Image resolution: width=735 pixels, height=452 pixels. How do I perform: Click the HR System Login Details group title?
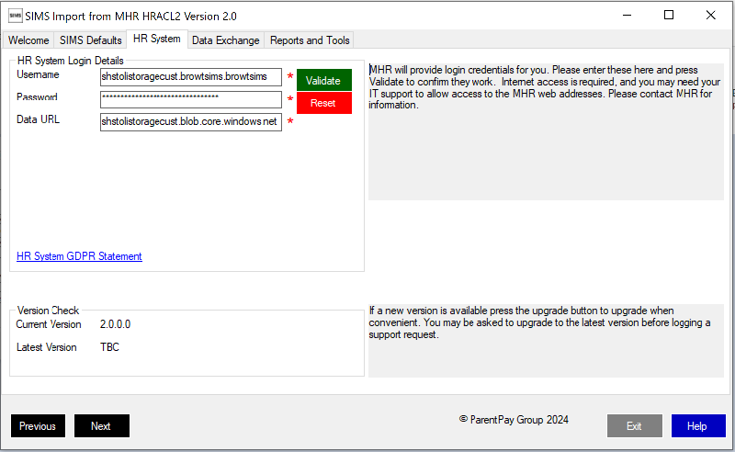click(x=71, y=61)
